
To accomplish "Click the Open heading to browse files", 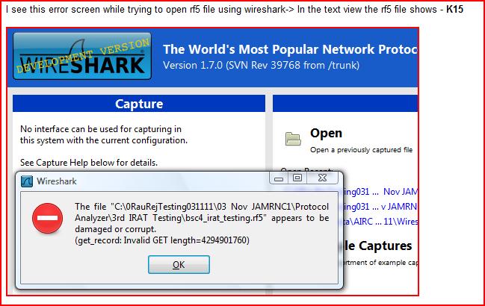I will pyautogui.click(x=326, y=134).
